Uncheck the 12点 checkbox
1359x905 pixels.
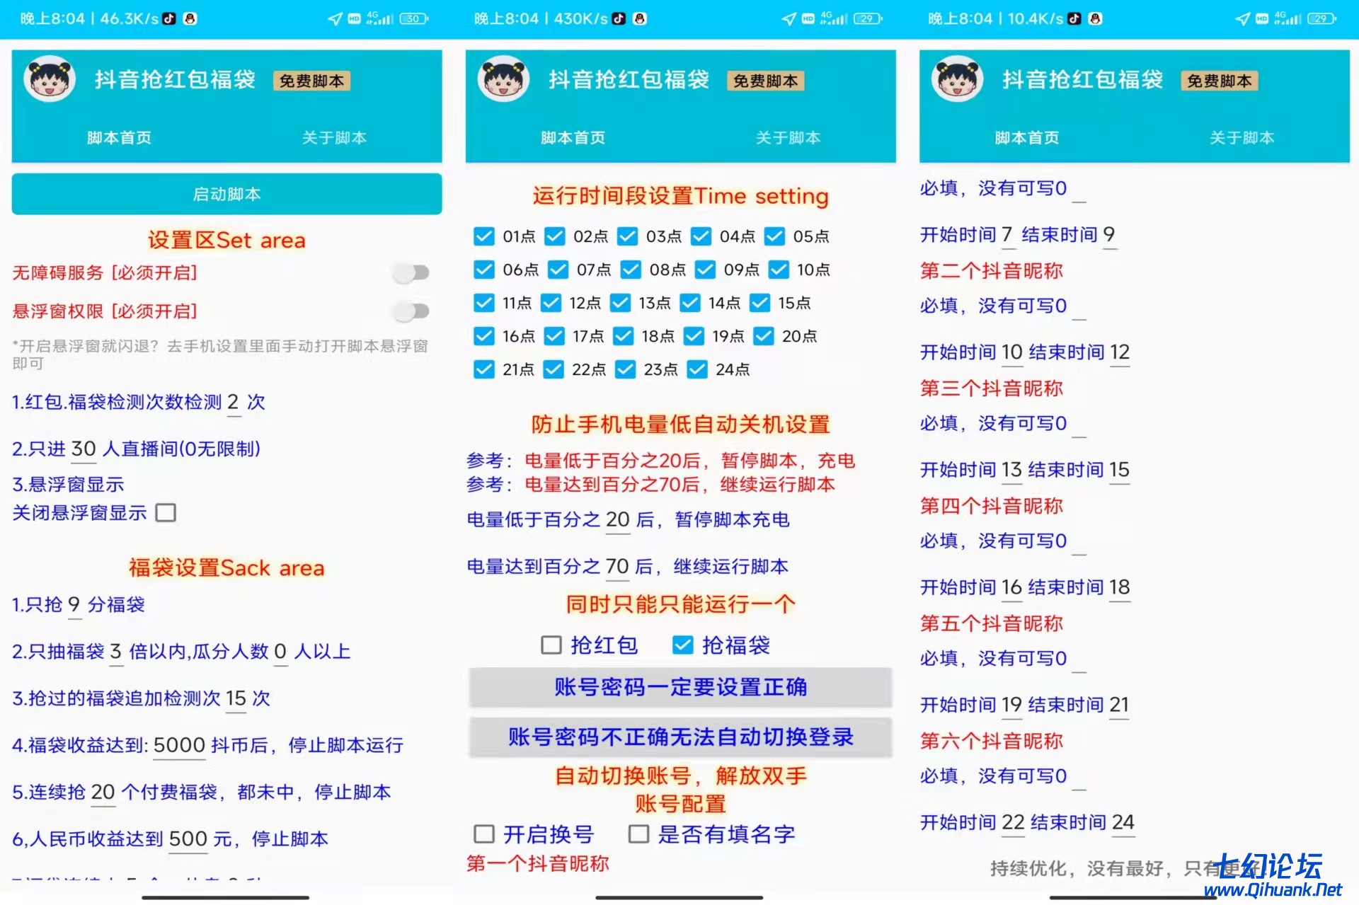(x=551, y=303)
